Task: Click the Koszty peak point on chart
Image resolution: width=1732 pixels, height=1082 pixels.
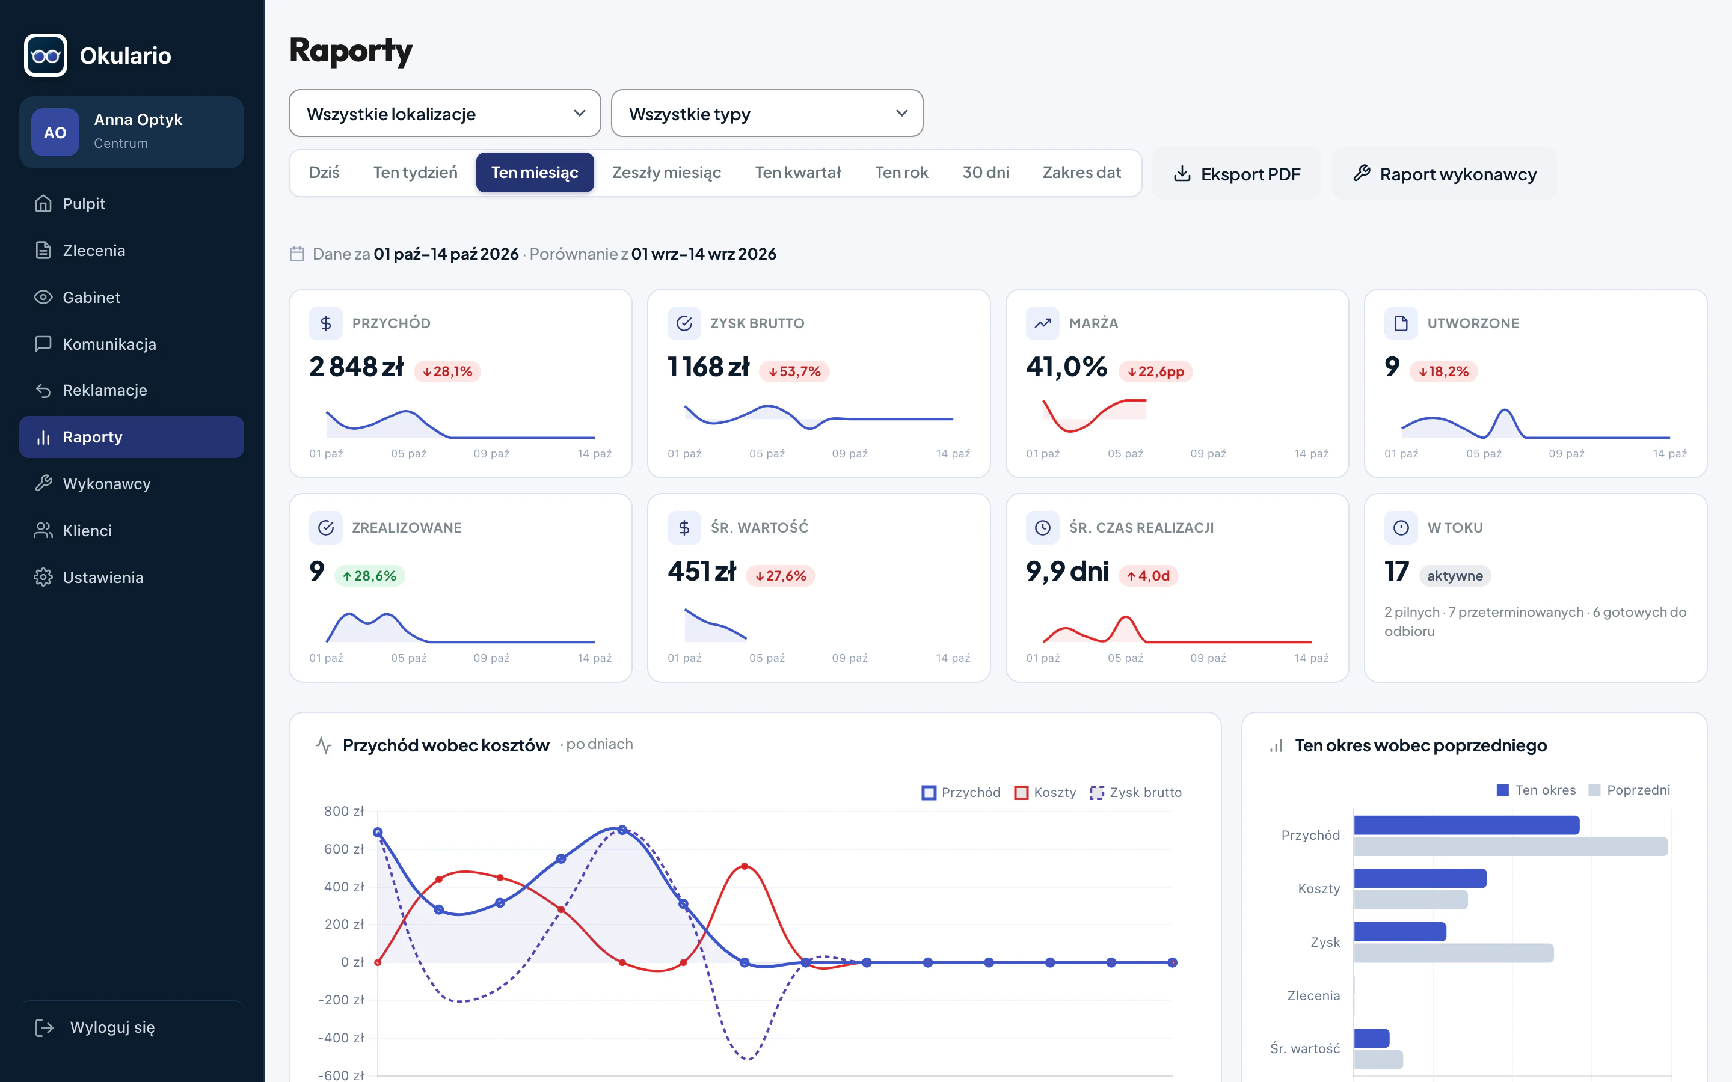Action: pos(745,867)
